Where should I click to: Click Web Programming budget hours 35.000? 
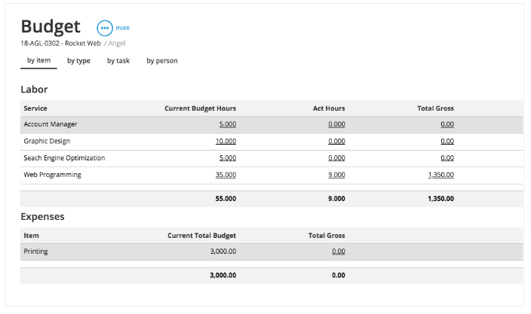coord(226,175)
